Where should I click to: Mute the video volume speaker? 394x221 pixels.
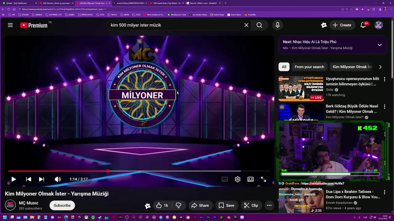click(x=58, y=179)
